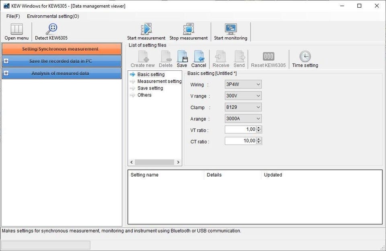Click the Setting name column header
The image size is (386, 251).
tap(144, 175)
